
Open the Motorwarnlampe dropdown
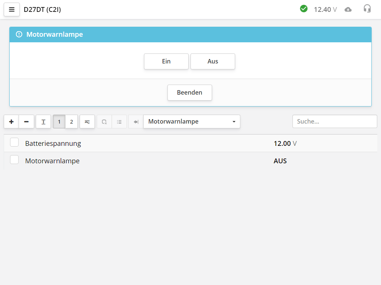(x=192, y=122)
